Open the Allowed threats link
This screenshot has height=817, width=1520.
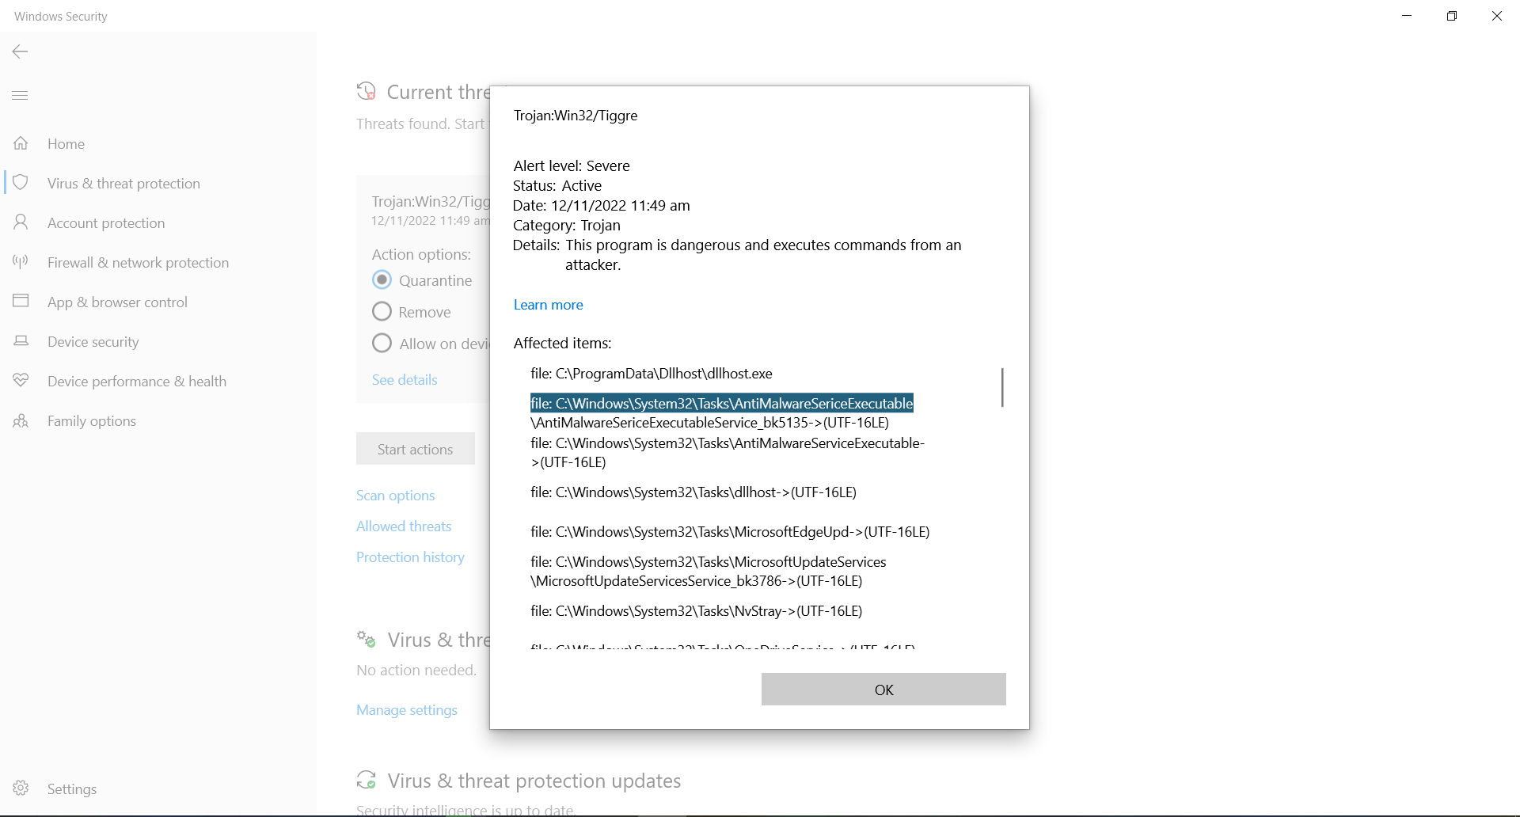[x=404, y=526]
